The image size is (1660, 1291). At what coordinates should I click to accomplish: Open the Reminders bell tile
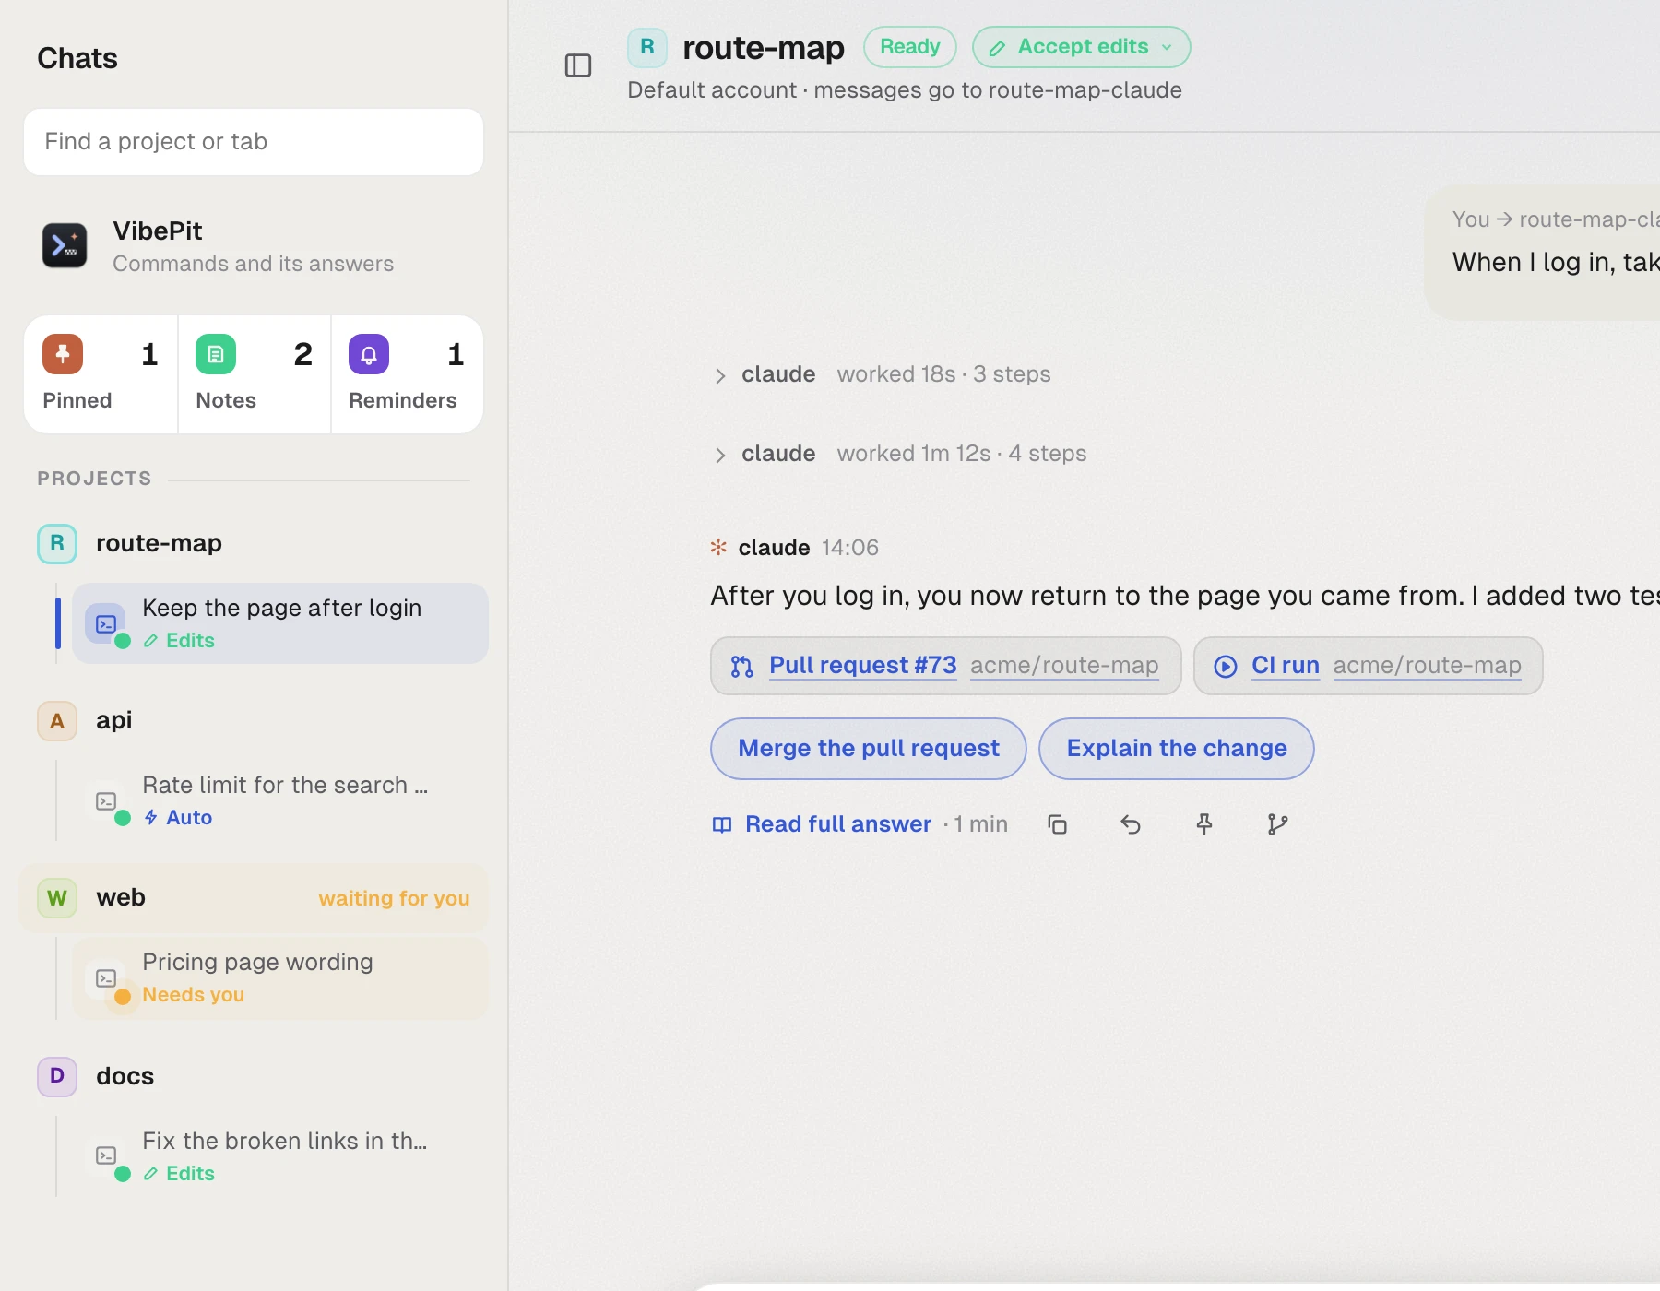tap(407, 374)
